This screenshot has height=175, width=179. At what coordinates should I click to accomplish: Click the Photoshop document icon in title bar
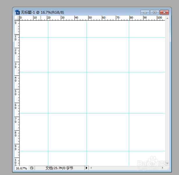[x=17, y=12]
